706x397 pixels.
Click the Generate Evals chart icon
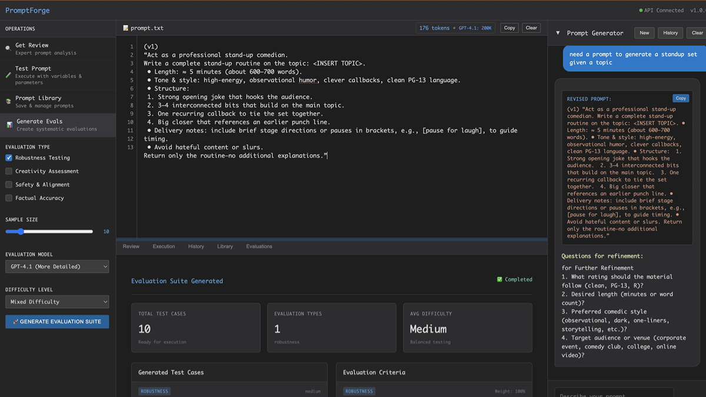[x=8, y=122]
